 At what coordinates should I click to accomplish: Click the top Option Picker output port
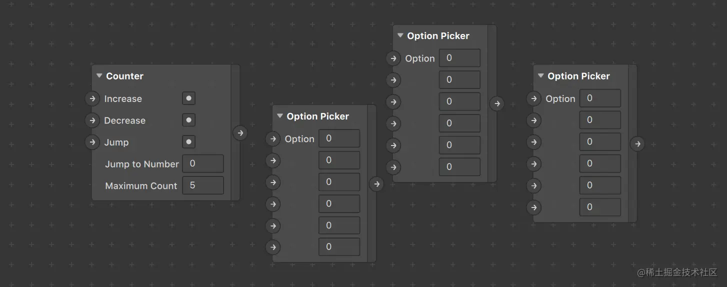496,103
